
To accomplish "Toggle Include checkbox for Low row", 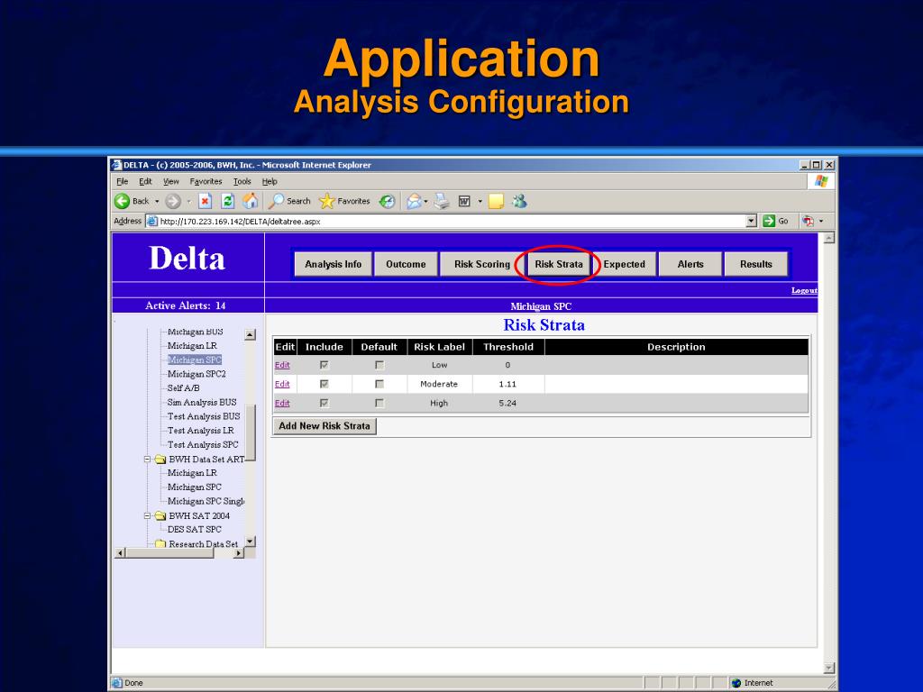I will click(324, 365).
